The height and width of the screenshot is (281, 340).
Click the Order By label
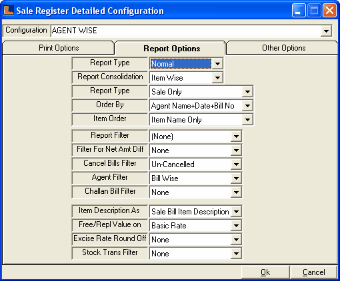coord(110,105)
